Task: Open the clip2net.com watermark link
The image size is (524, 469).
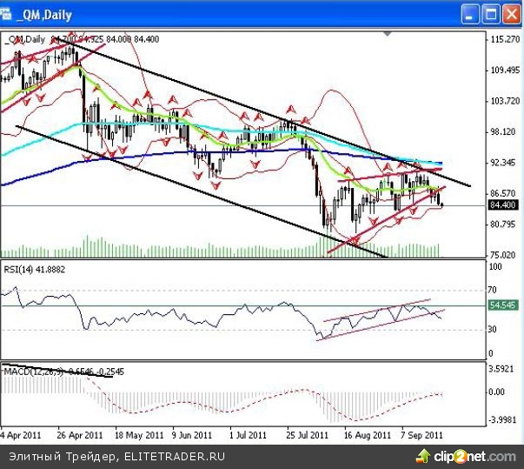Action: [x=474, y=457]
